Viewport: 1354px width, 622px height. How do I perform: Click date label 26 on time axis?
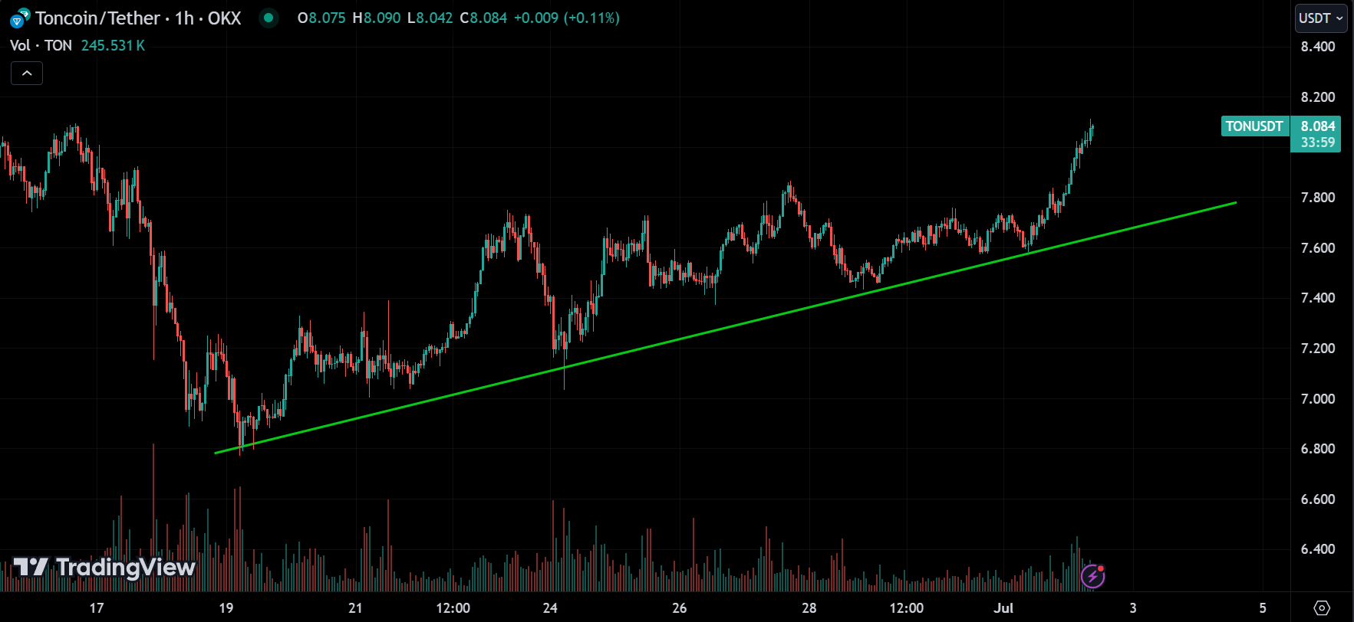[680, 608]
